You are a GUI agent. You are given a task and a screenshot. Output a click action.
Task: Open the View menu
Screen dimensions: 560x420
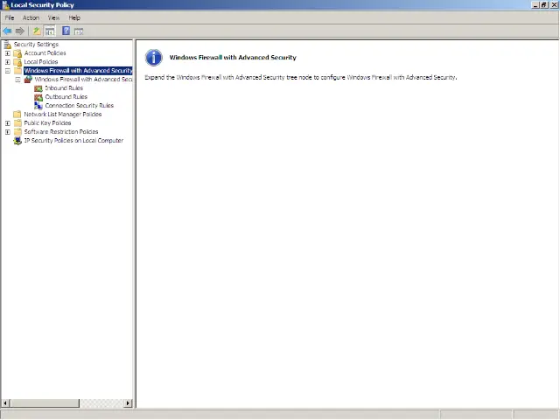click(54, 17)
